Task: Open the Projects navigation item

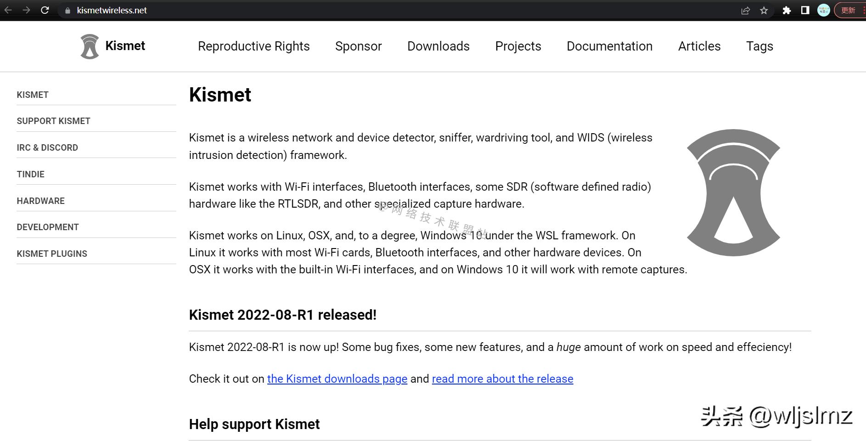Action: click(x=518, y=46)
